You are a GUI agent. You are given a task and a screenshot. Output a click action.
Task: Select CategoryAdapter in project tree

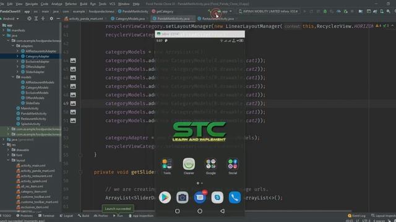click(x=37, y=56)
